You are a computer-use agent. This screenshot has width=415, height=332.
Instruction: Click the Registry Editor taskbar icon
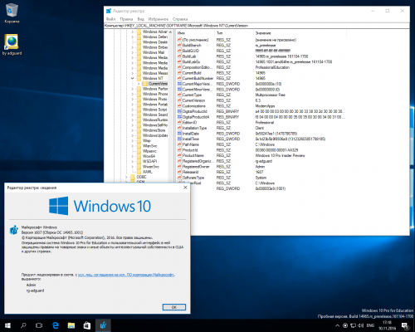click(x=103, y=325)
